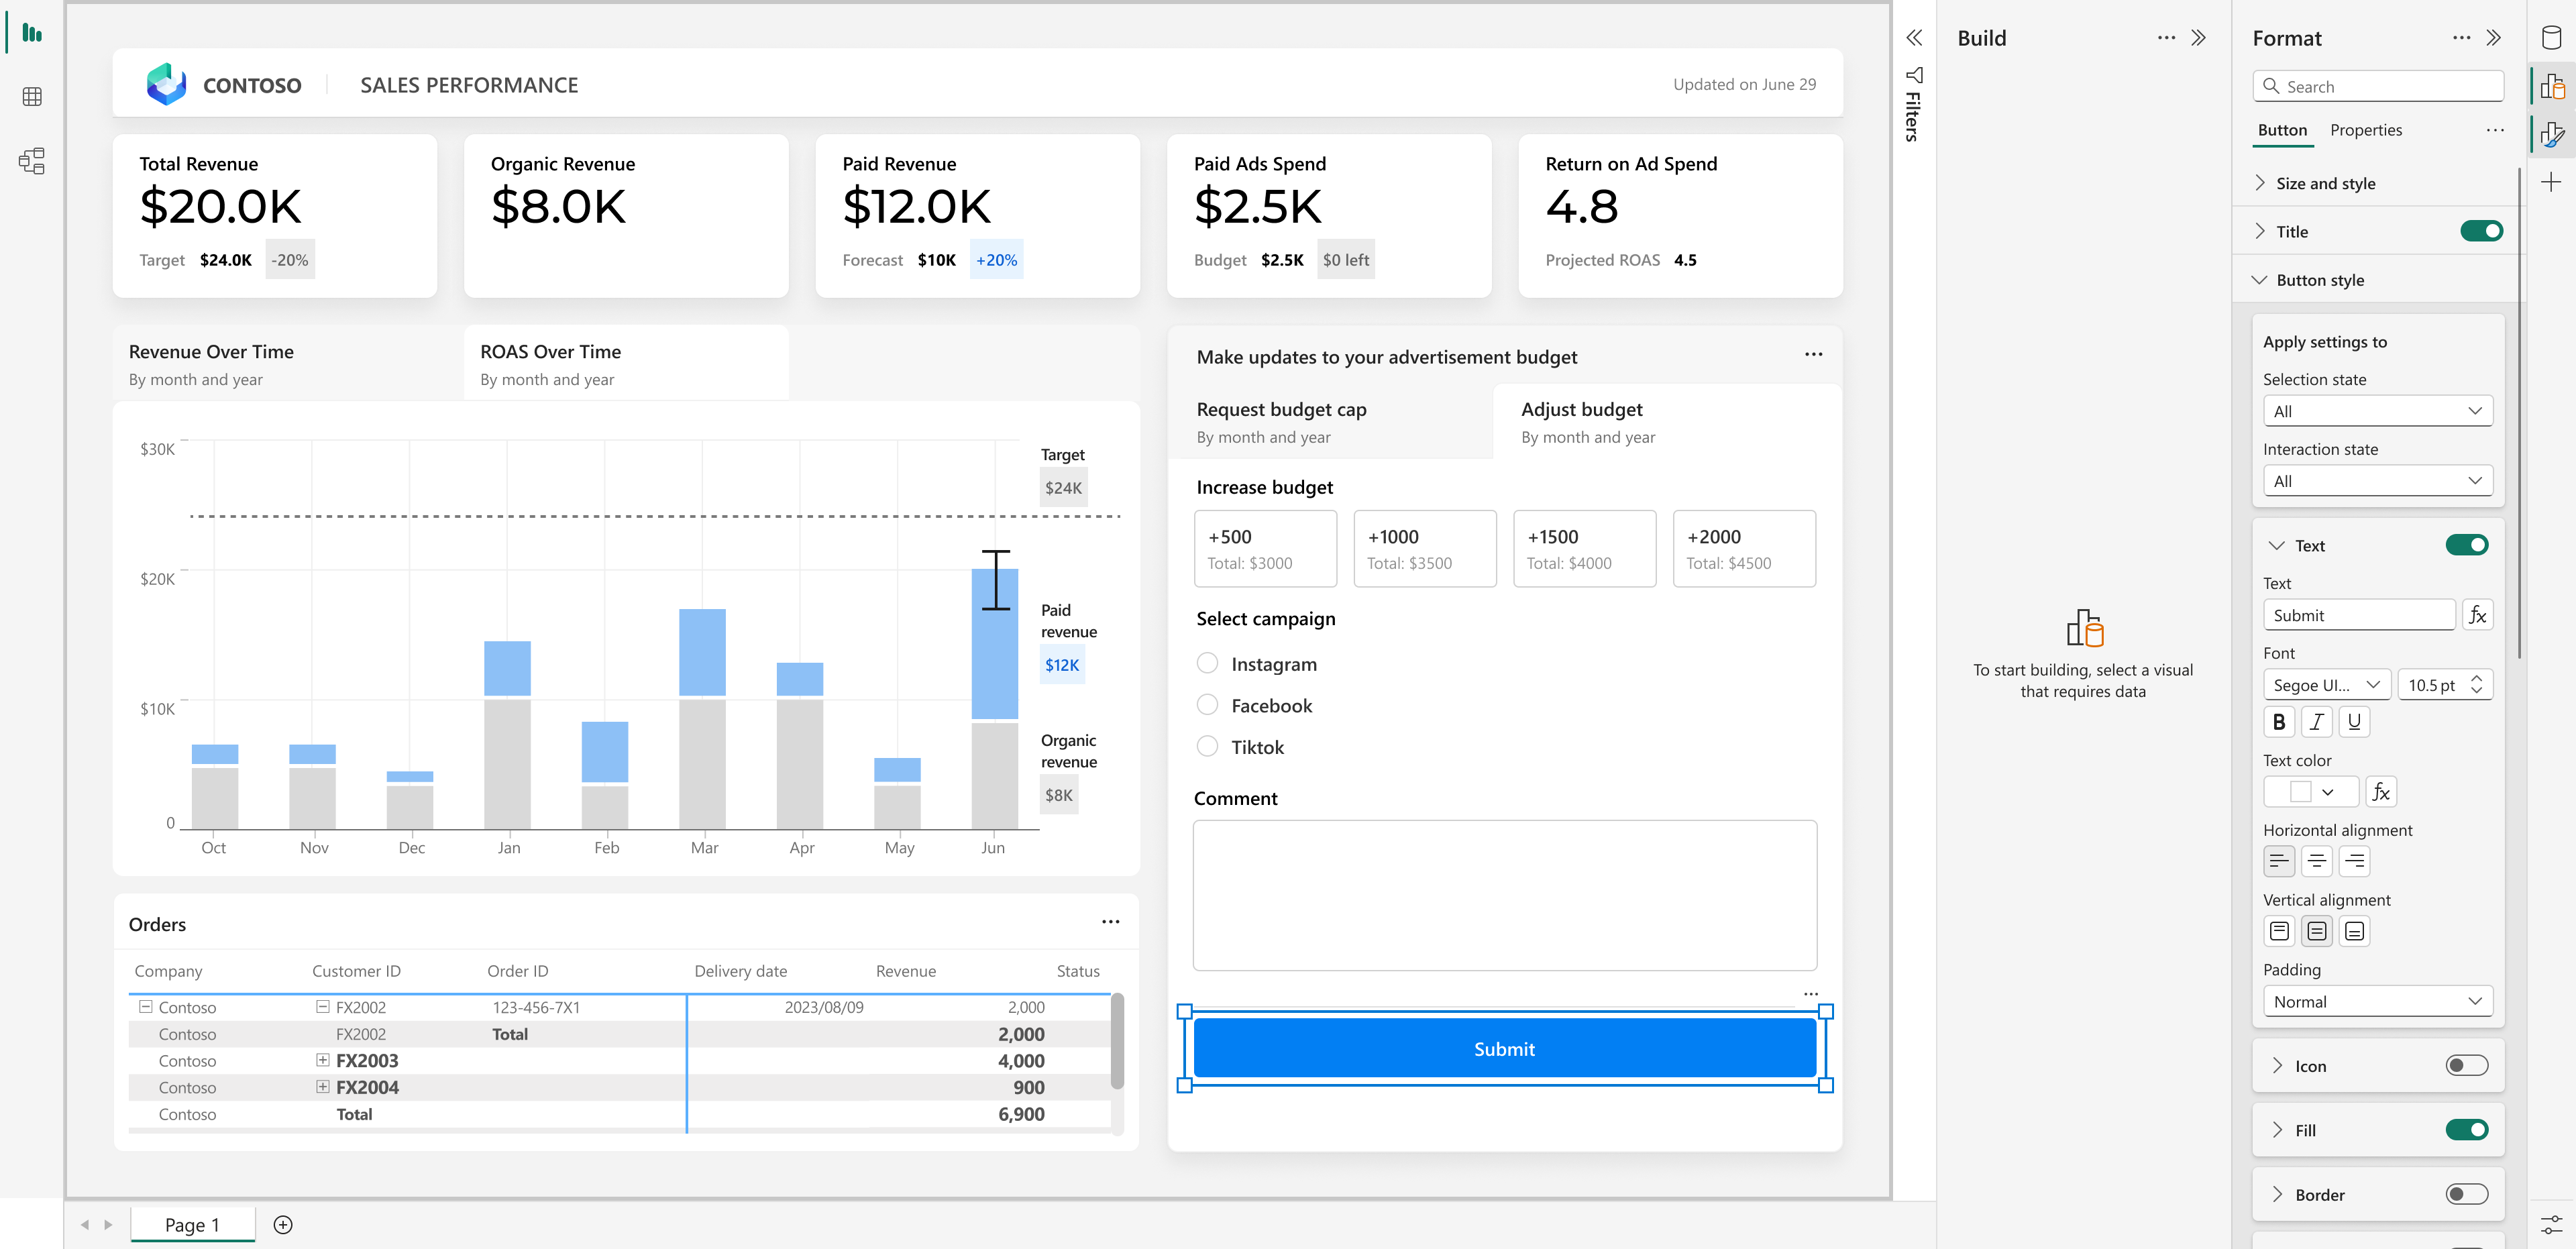Apply Italic formatting to button text
This screenshot has height=1249, width=2576.
coord(2316,721)
